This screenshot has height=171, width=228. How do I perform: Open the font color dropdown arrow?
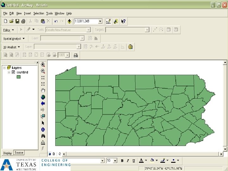(146, 160)
